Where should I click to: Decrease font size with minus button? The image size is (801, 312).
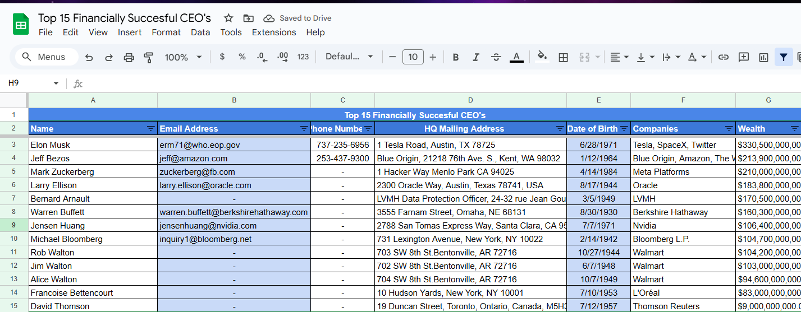(x=392, y=57)
